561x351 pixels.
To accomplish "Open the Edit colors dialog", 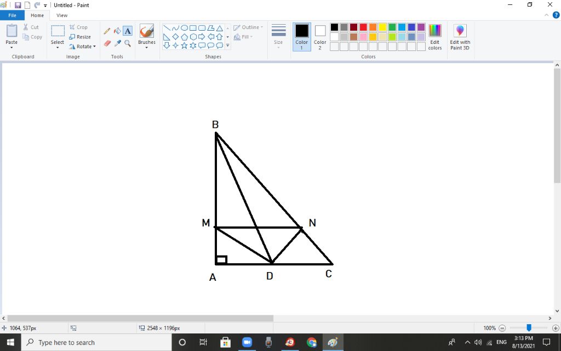I will [434, 37].
